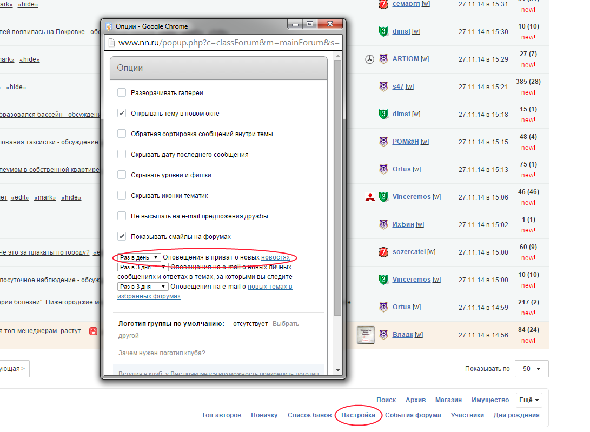The image size is (590, 432).
Task: Click the «mark» link next to «edit»
Action: coord(45,197)
